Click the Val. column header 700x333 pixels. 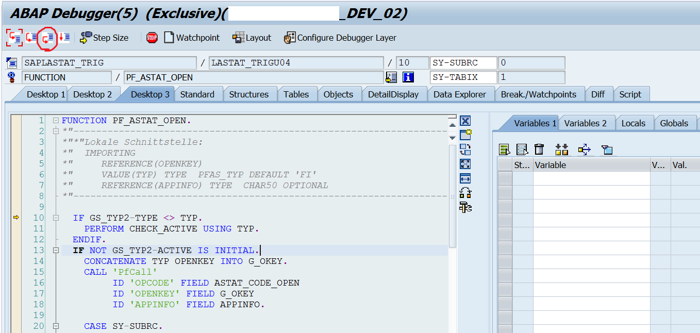(x=685, y=165)
